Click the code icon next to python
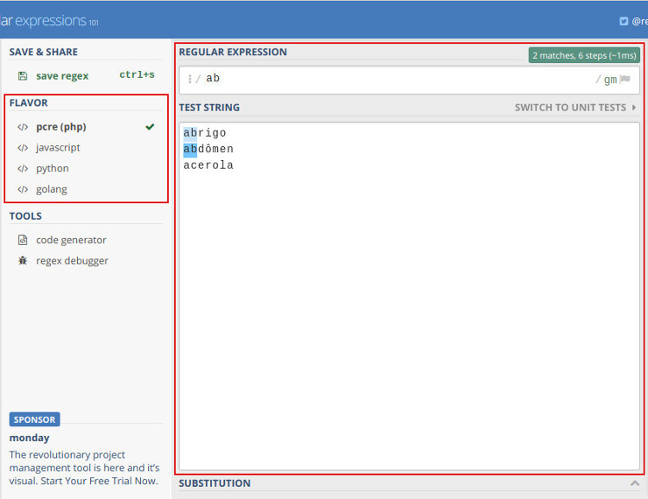 tap(23, 169)
